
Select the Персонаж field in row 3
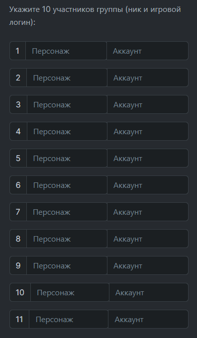[67, 104]
